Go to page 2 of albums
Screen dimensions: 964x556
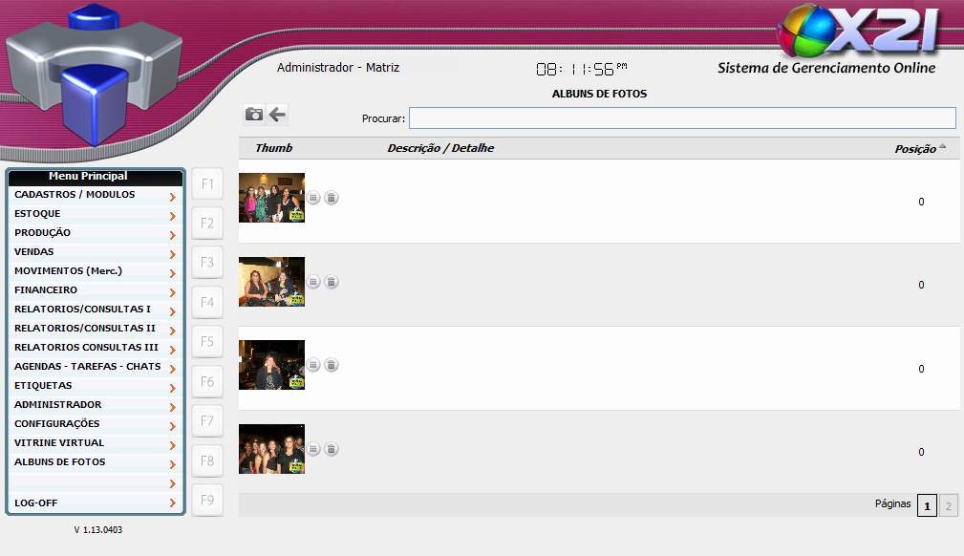pos(948,506)
